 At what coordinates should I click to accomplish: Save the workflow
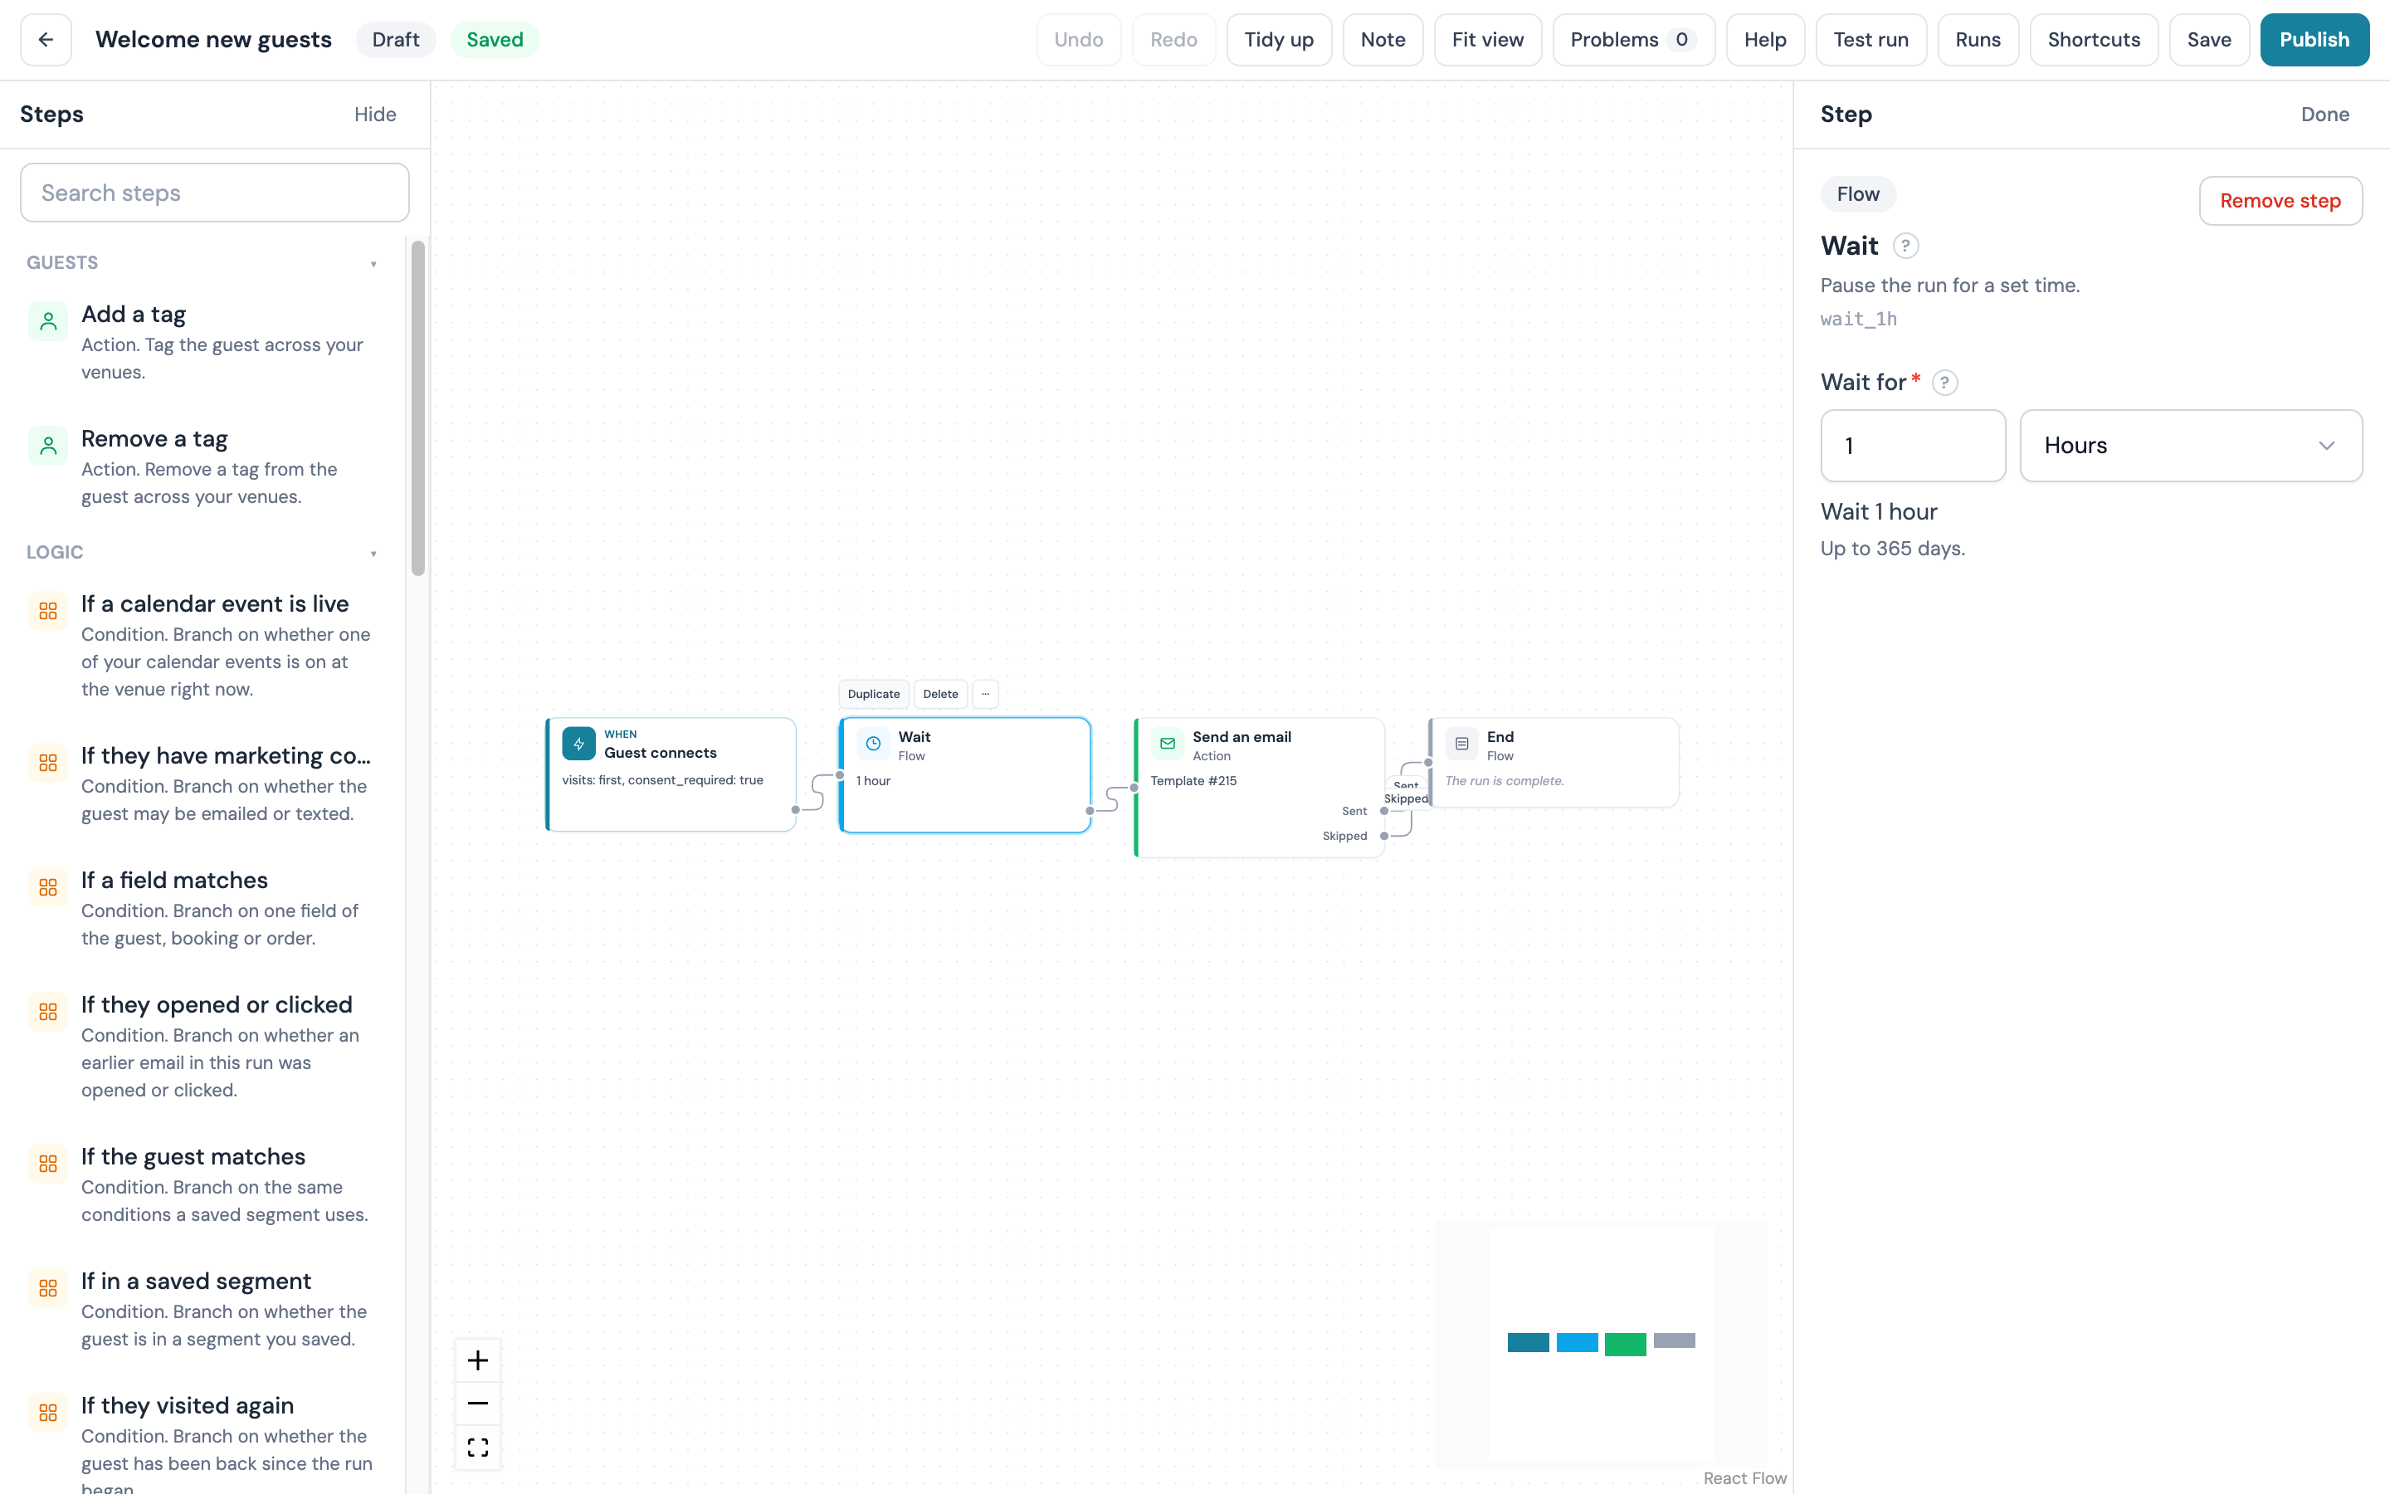pos(2208,40)
